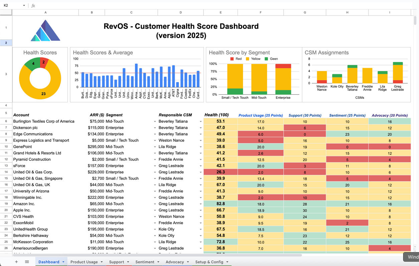
Task: Click the red legend square in segment chart
Action: tap(232, 59)
